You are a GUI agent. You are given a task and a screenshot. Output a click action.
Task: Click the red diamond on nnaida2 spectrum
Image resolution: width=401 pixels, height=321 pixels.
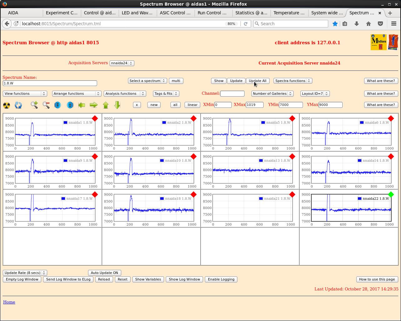coord(194,118)
